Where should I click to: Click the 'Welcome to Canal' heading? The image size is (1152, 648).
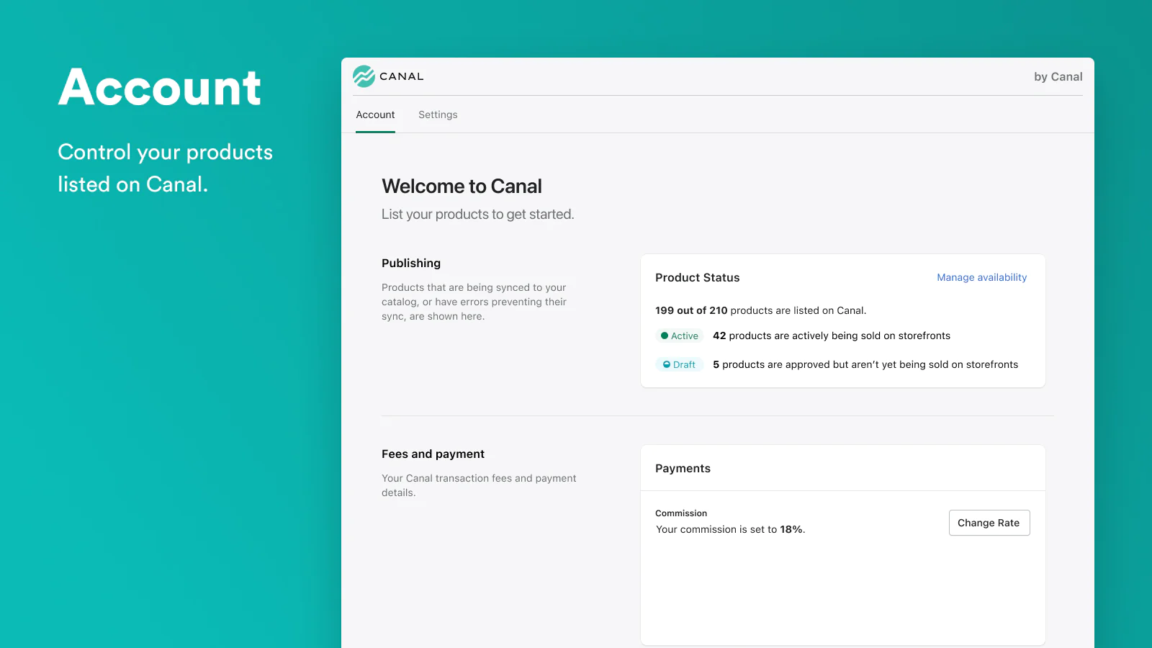[462, 186]
